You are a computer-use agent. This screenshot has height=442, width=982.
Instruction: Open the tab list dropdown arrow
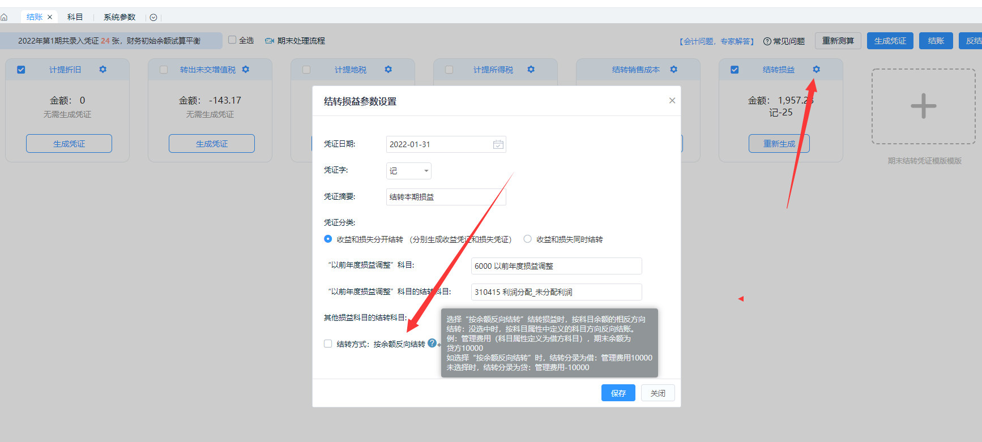[x=153, y=18]
